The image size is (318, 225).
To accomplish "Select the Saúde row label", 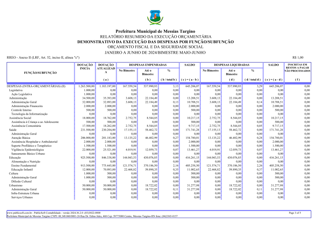I will point(13,130).
